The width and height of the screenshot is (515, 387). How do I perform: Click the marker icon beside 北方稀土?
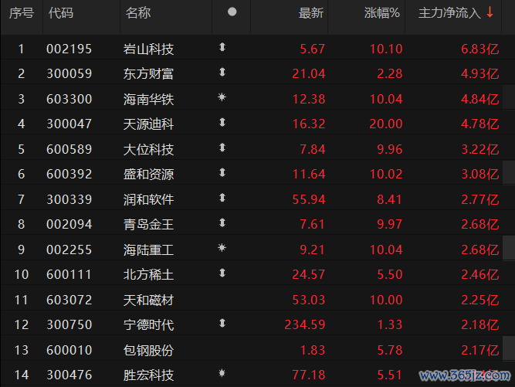[222, 273]
